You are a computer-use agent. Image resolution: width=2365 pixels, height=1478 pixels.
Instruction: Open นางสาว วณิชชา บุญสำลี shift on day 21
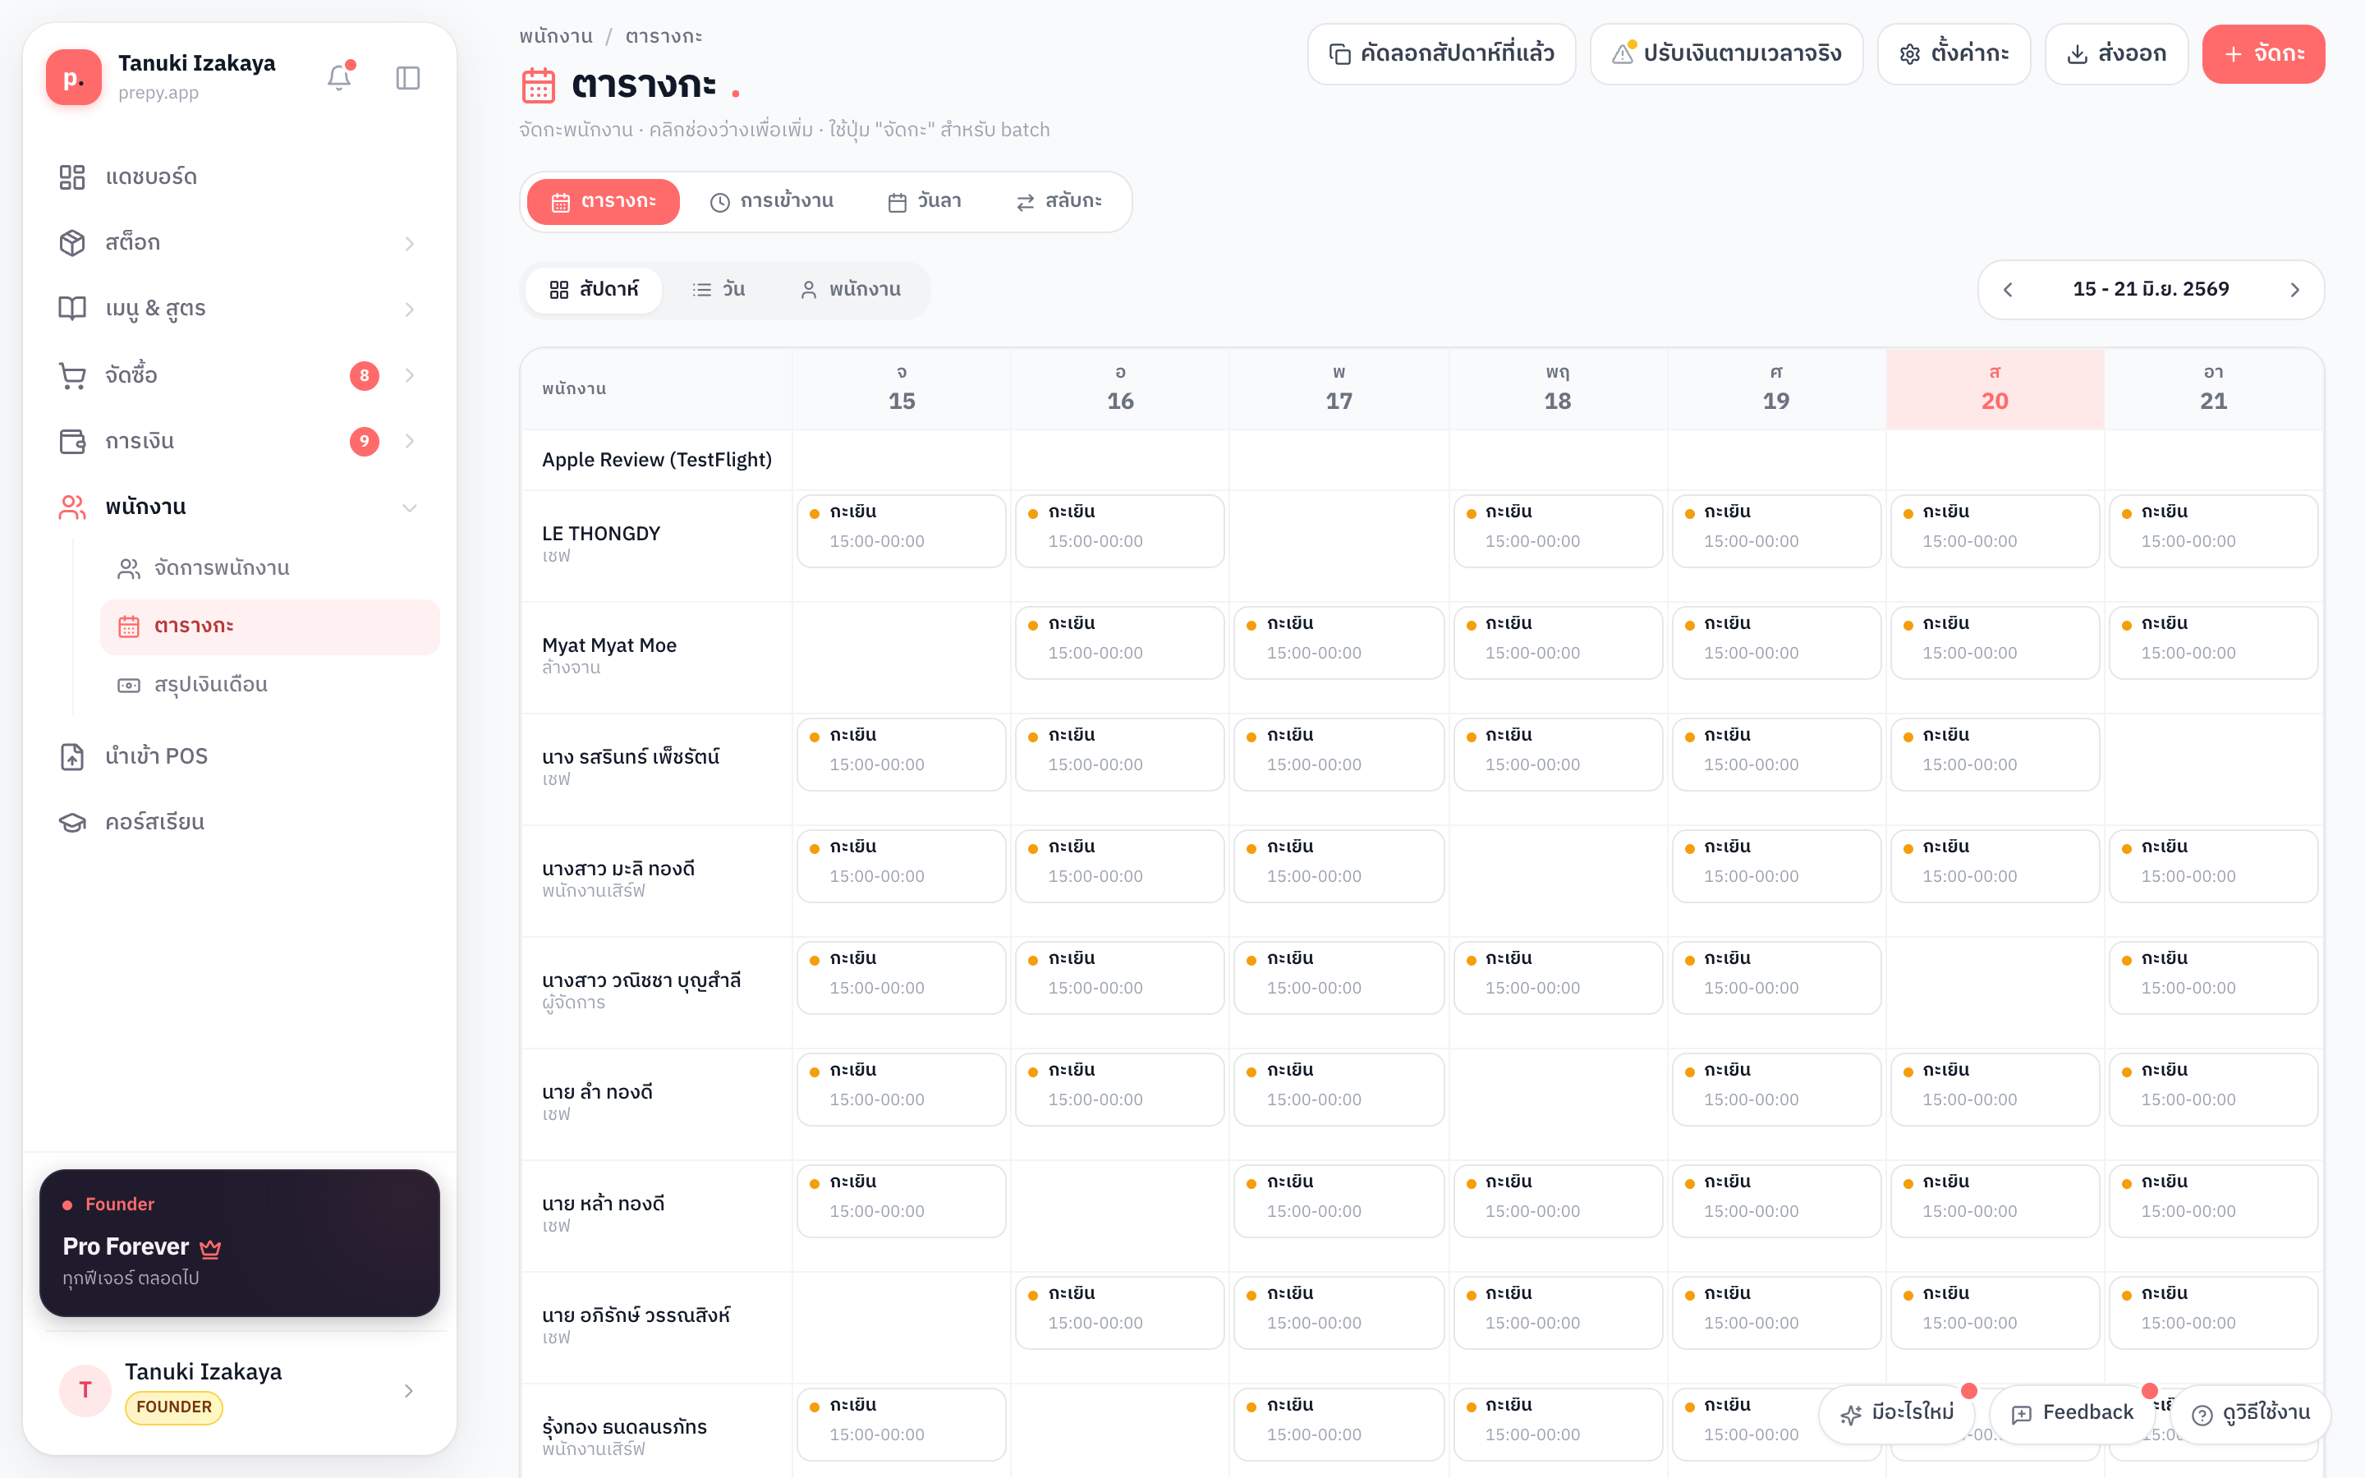coord(2214,977)
